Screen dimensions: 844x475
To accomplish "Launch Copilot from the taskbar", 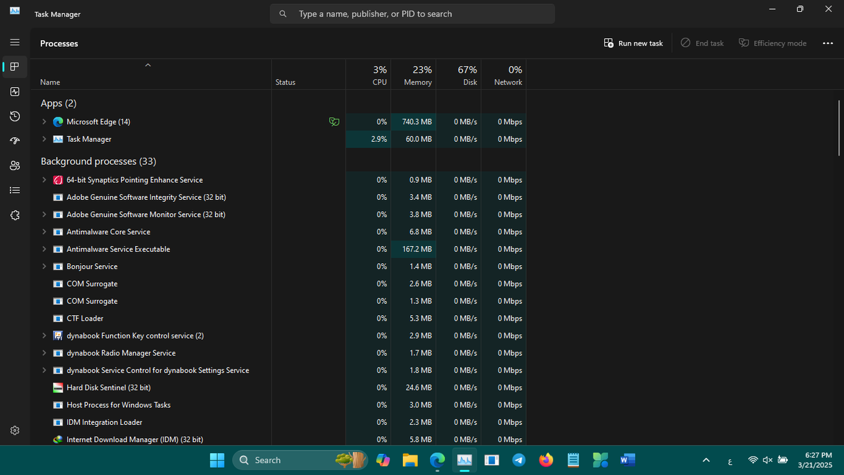I will 383,460.
